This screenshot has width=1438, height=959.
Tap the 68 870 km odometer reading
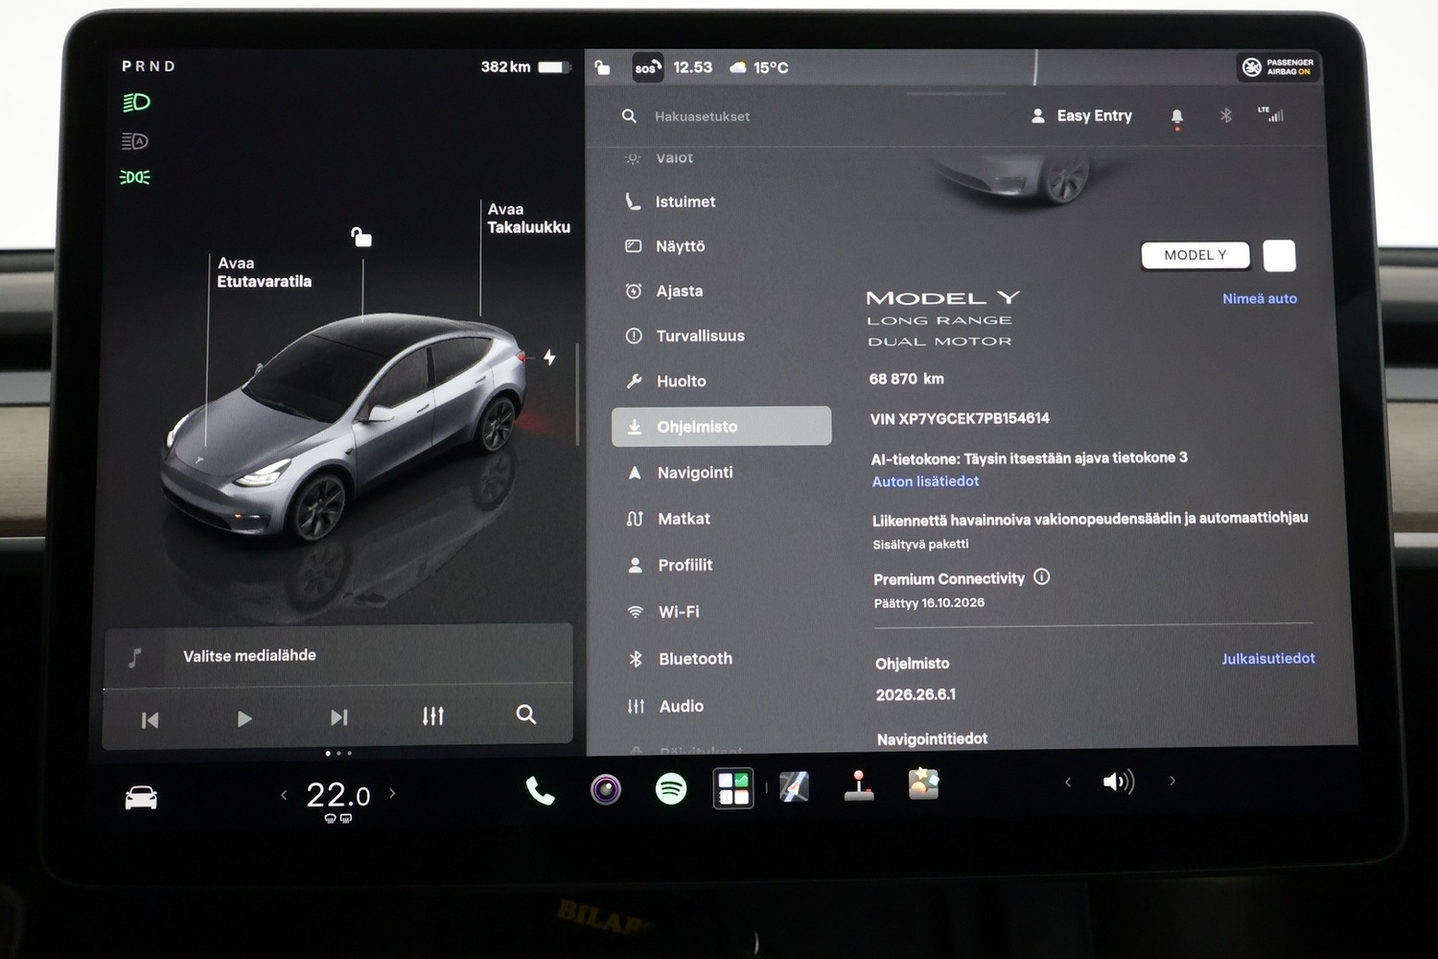(x=907, y=379)
